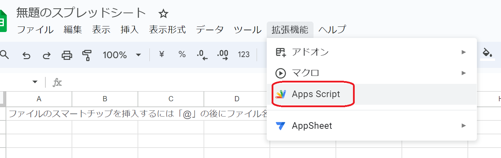Undo the last action

click(26, 55)
